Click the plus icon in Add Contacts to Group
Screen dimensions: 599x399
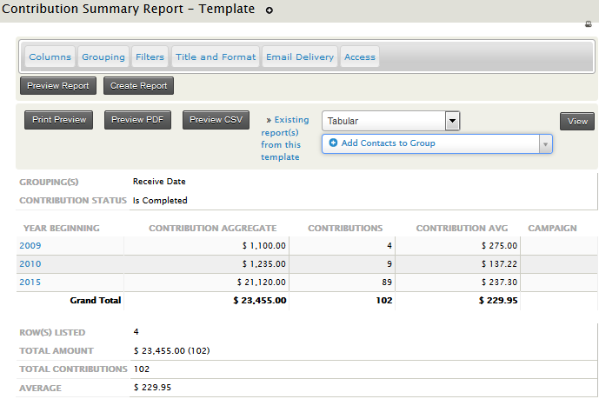pyautogui.click(x=334, y=143)
